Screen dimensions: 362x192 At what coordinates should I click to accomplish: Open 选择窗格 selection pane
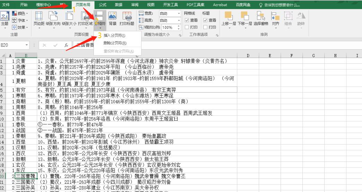click(x=261, y=18)
